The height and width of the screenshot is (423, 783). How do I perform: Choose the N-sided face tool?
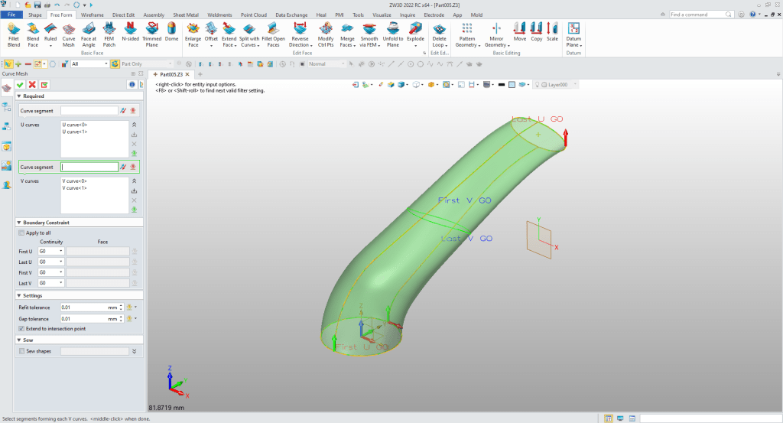[x=130, y=34]
